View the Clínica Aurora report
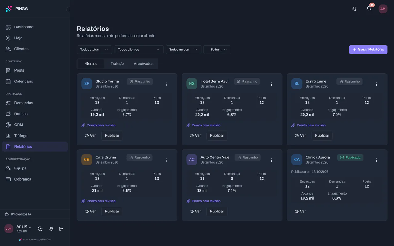Viewport: 394px width, 246px height. point(300,212)
